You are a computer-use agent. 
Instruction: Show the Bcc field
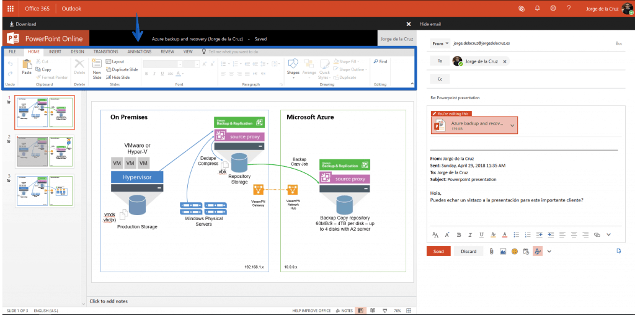coord(619,43)
